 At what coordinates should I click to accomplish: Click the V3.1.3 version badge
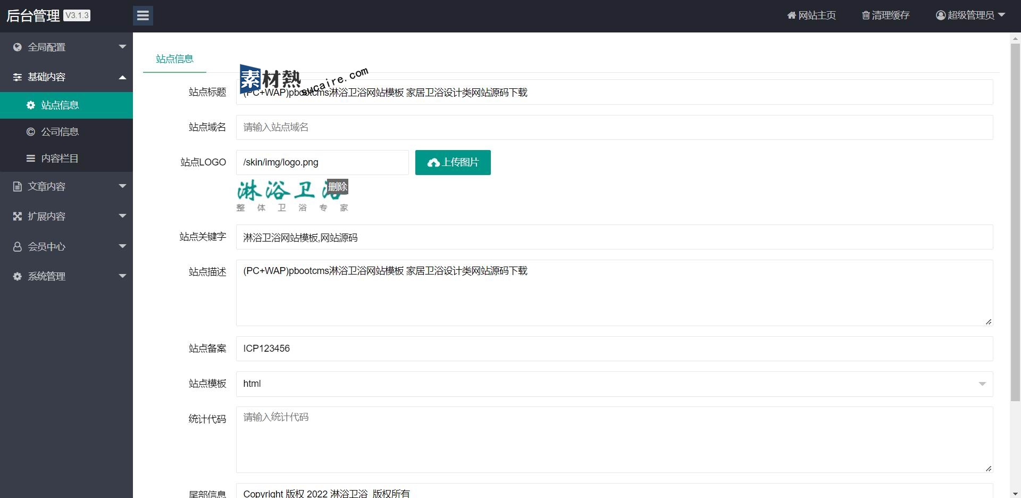[x=77, y=15]
